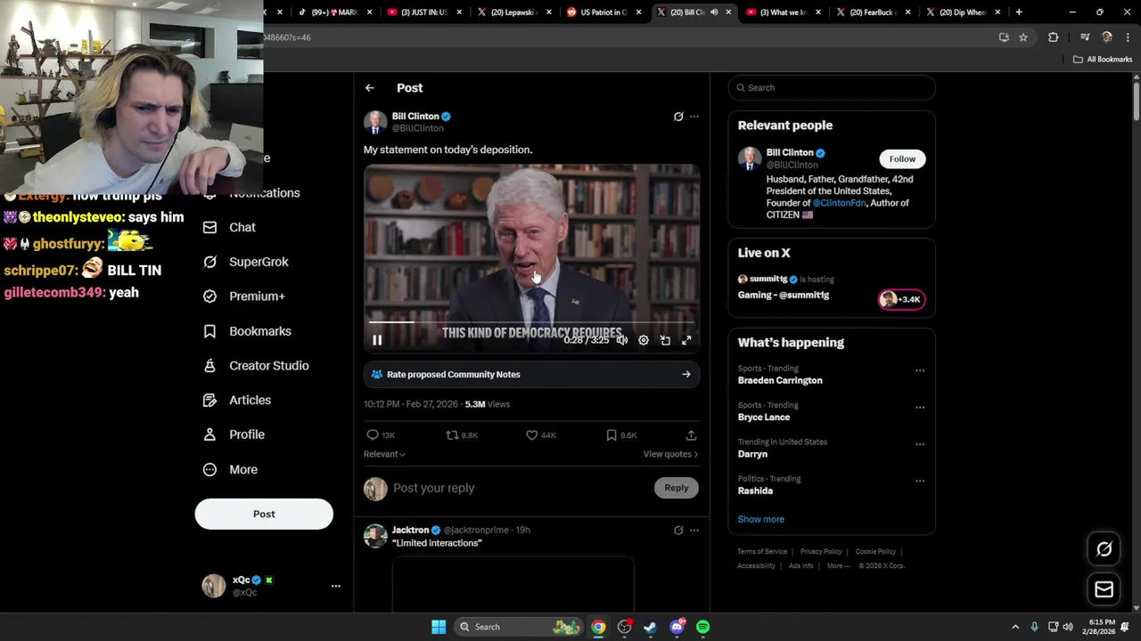
Task: Click Grok icon on Jacktron's reply
Action: [x=678, y=531]
